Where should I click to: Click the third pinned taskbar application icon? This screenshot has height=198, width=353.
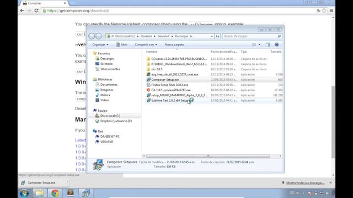coord(71,193)
